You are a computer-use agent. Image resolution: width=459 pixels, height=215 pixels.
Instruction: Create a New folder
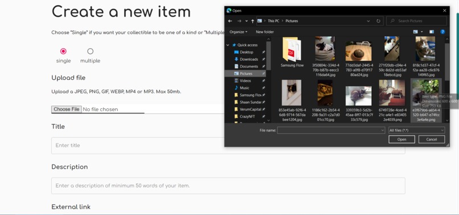click(265, 32)
